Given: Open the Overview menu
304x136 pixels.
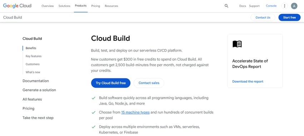Looking at the screenshot, I should [48, 6].
